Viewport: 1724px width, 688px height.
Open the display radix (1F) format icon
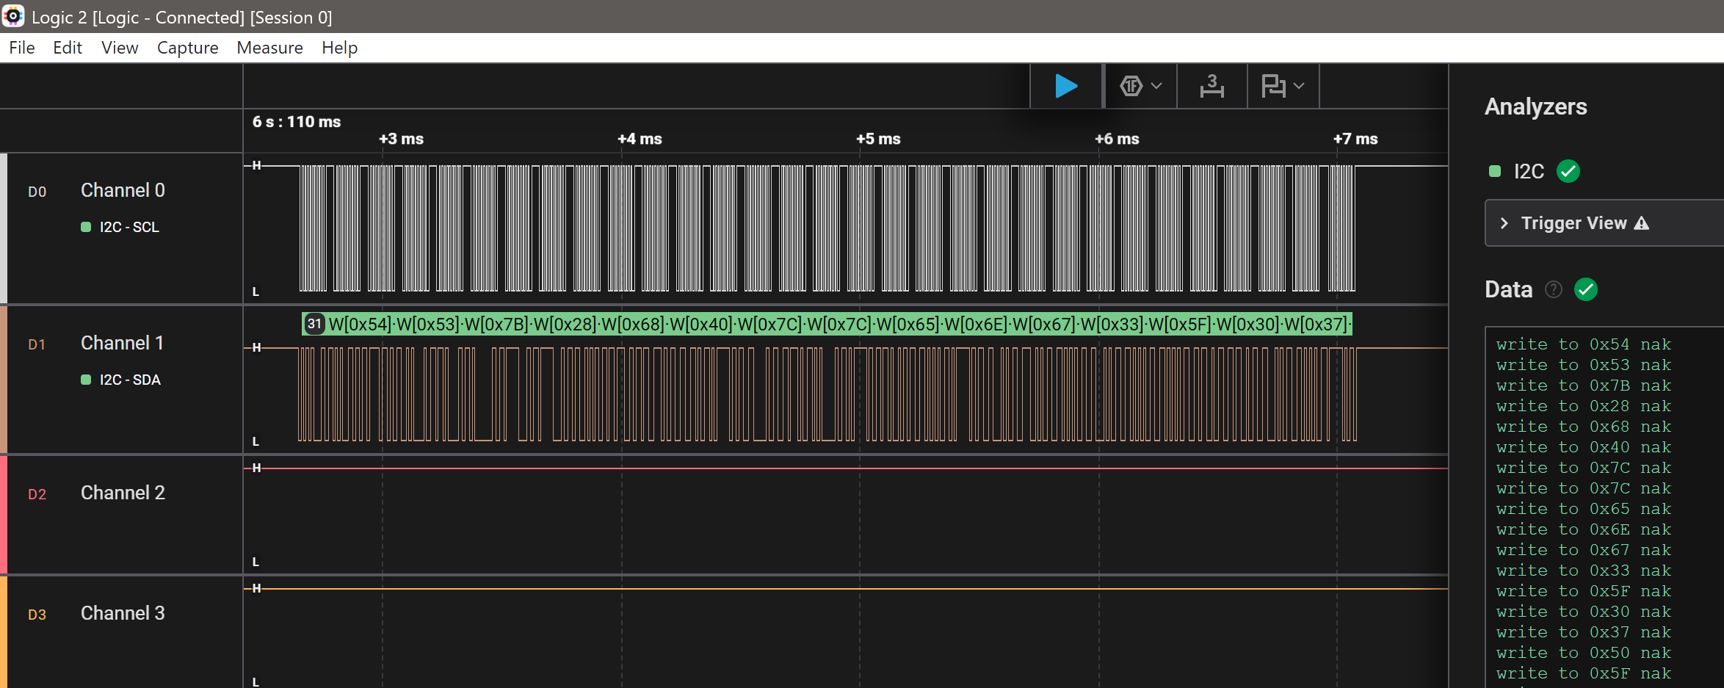[x=1133, y=86]
